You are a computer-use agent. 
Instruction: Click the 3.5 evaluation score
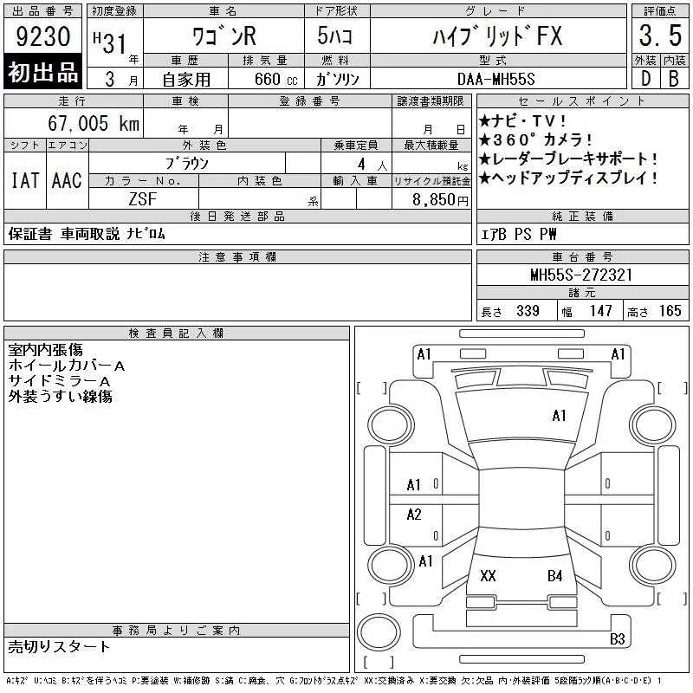point(659,36)
